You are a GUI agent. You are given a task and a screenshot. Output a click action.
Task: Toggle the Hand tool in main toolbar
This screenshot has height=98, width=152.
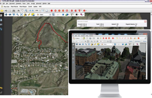tap(22, 11)
